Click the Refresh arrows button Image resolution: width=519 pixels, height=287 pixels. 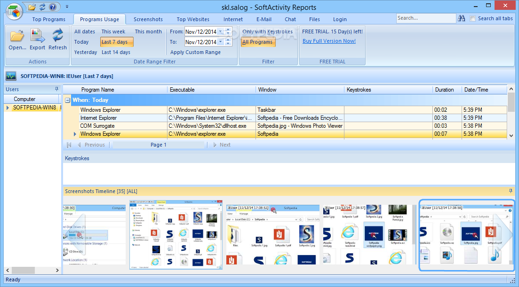click(x=57, y=39)
